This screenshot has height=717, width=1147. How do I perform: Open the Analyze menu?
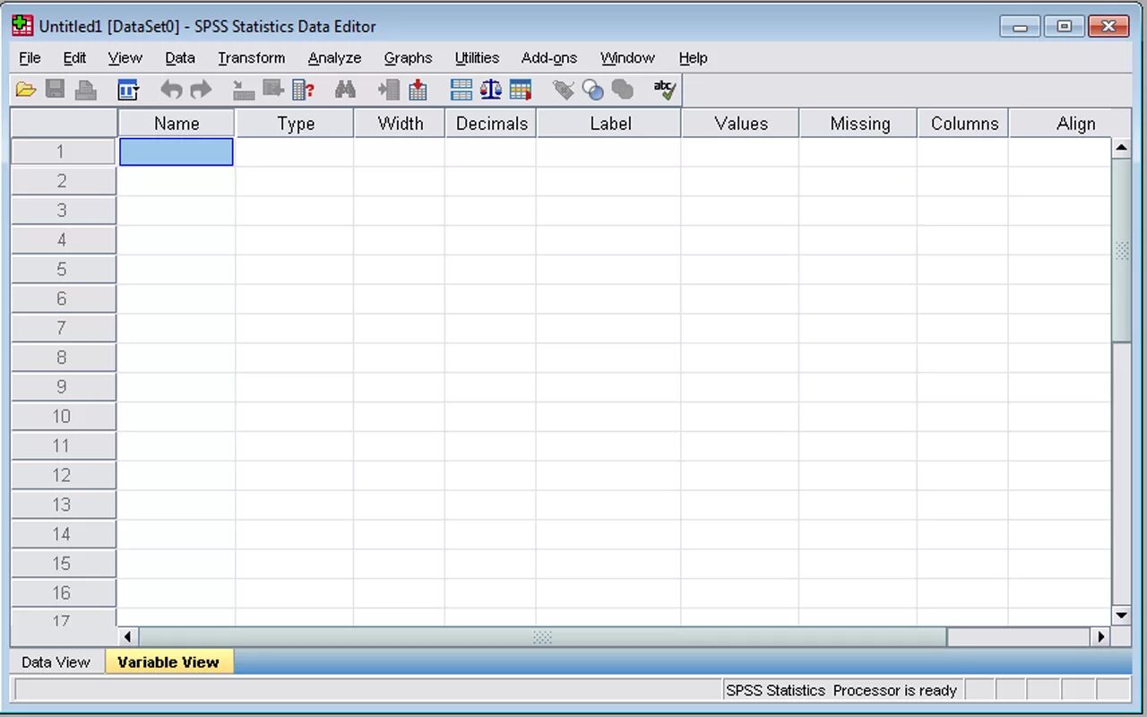334,57
